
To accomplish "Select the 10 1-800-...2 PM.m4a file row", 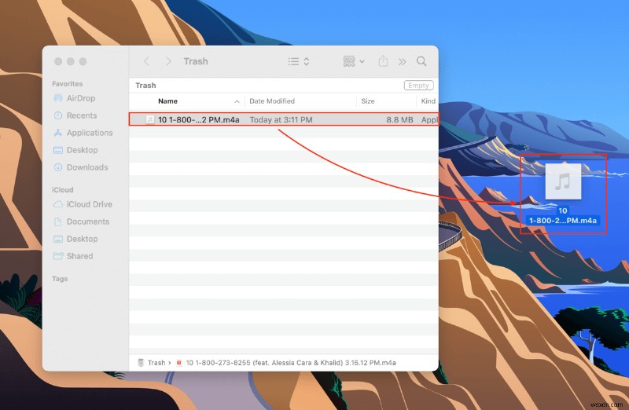I will tap(284, 119).
